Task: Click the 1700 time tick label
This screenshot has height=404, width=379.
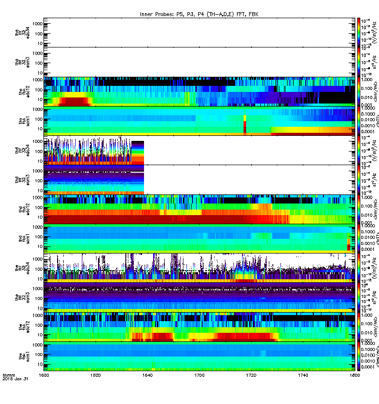Action: (x=199, y=375)
